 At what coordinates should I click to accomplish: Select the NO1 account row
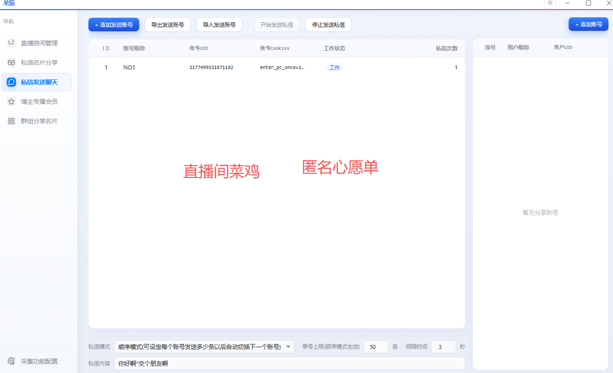[x=277, y=68]
